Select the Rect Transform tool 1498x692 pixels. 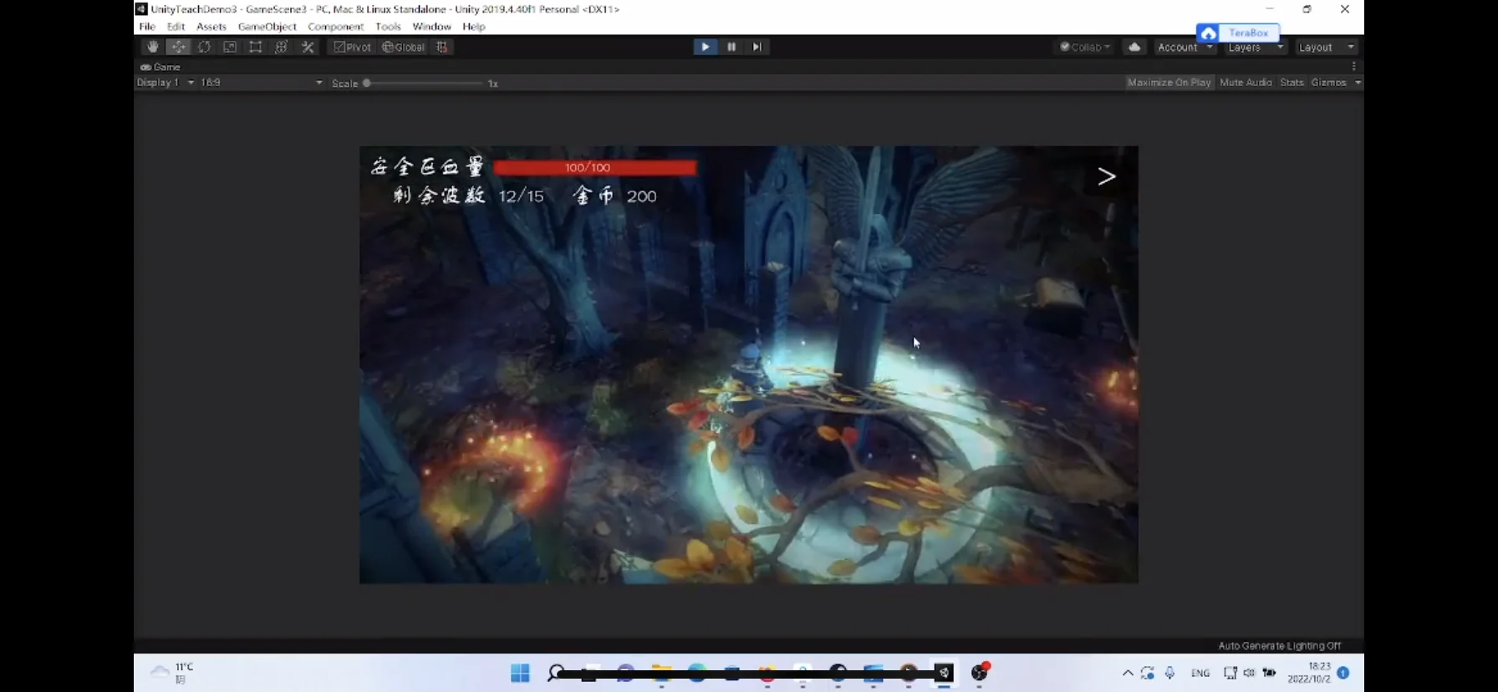point(256,47)
